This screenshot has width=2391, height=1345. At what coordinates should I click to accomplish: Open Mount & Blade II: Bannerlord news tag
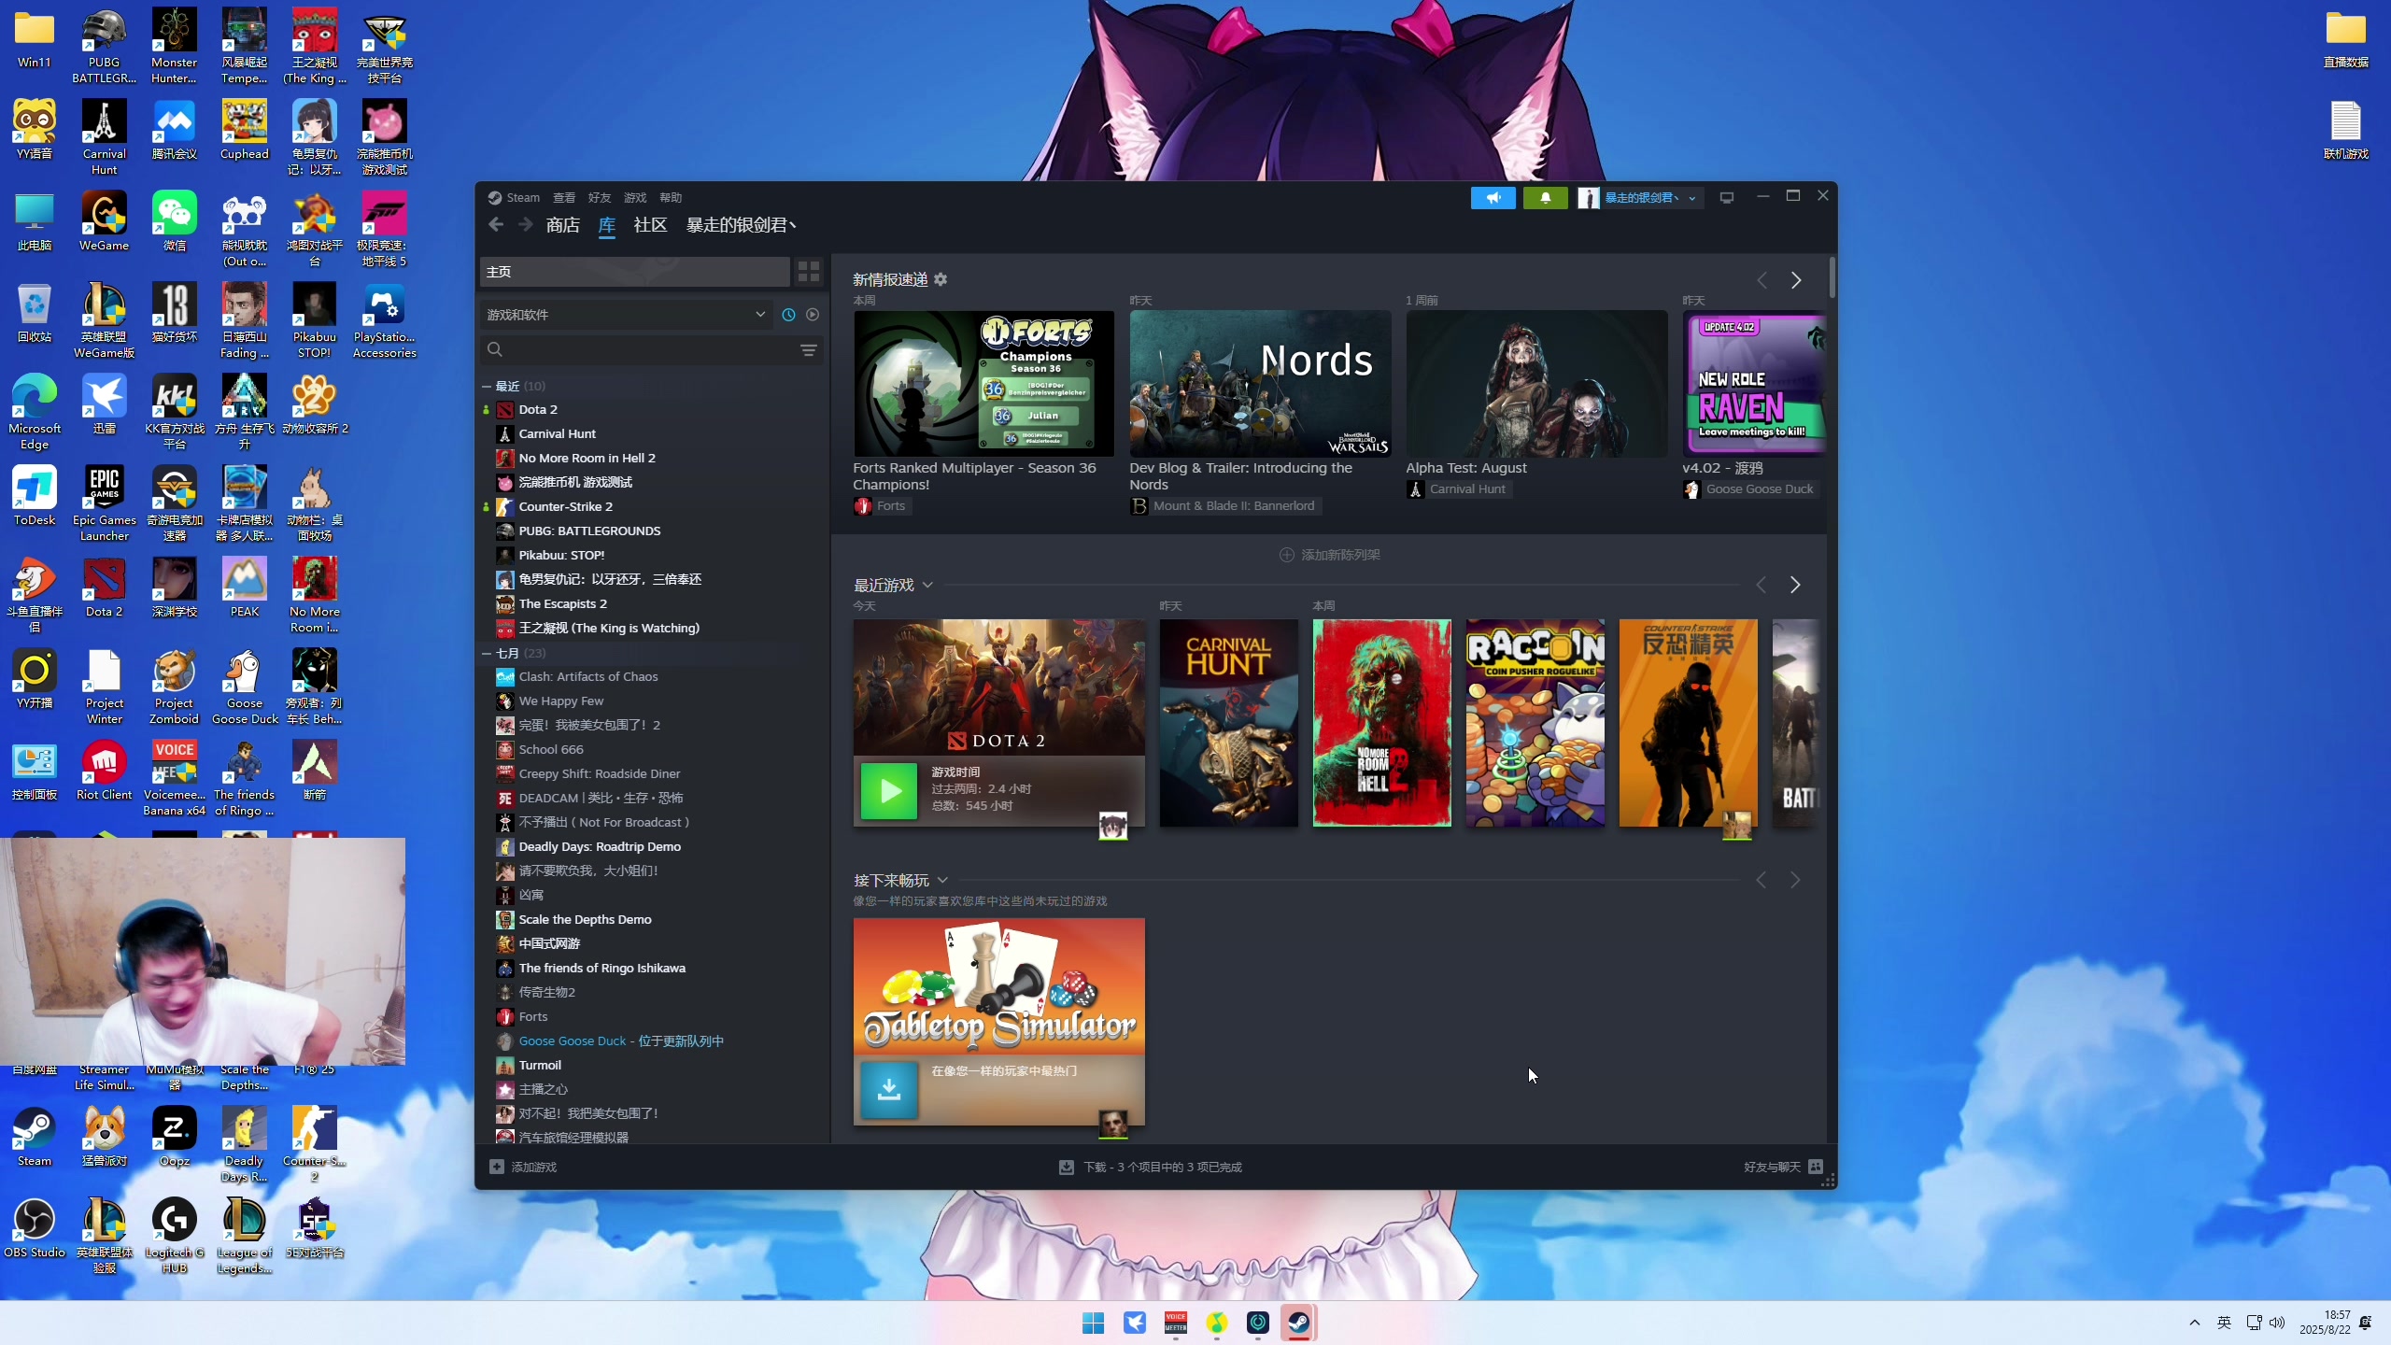coord(1224,506)
